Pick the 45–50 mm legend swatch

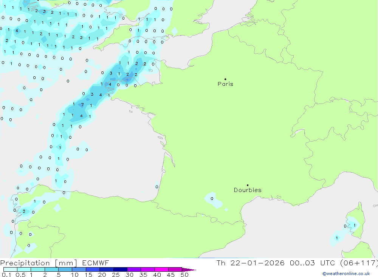point(175,269)
